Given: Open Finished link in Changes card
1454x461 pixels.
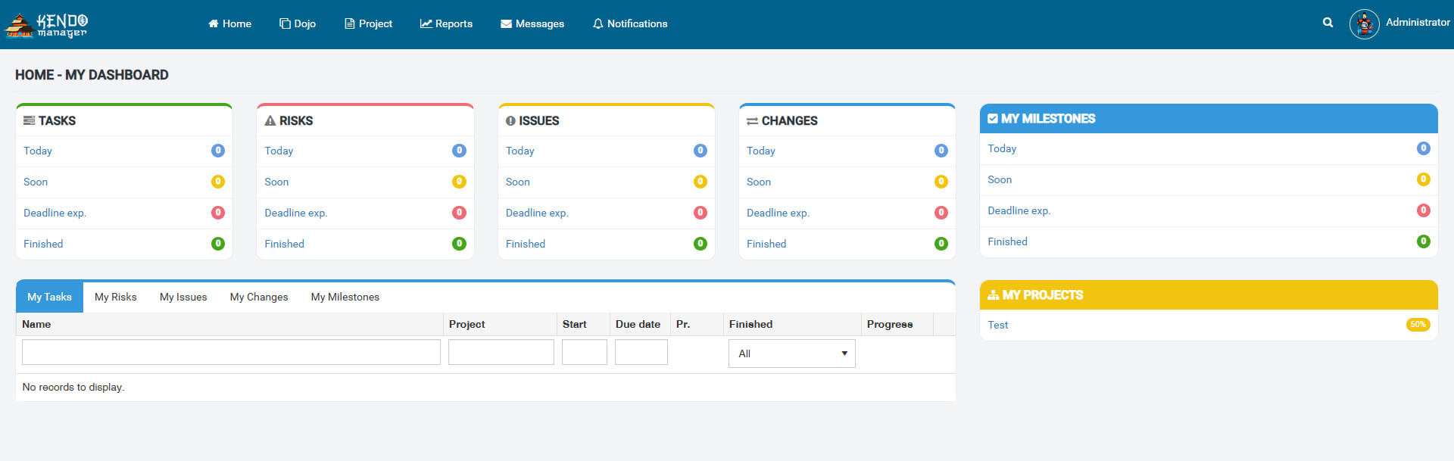Looking at the screenshot, I should coord(766,244).
